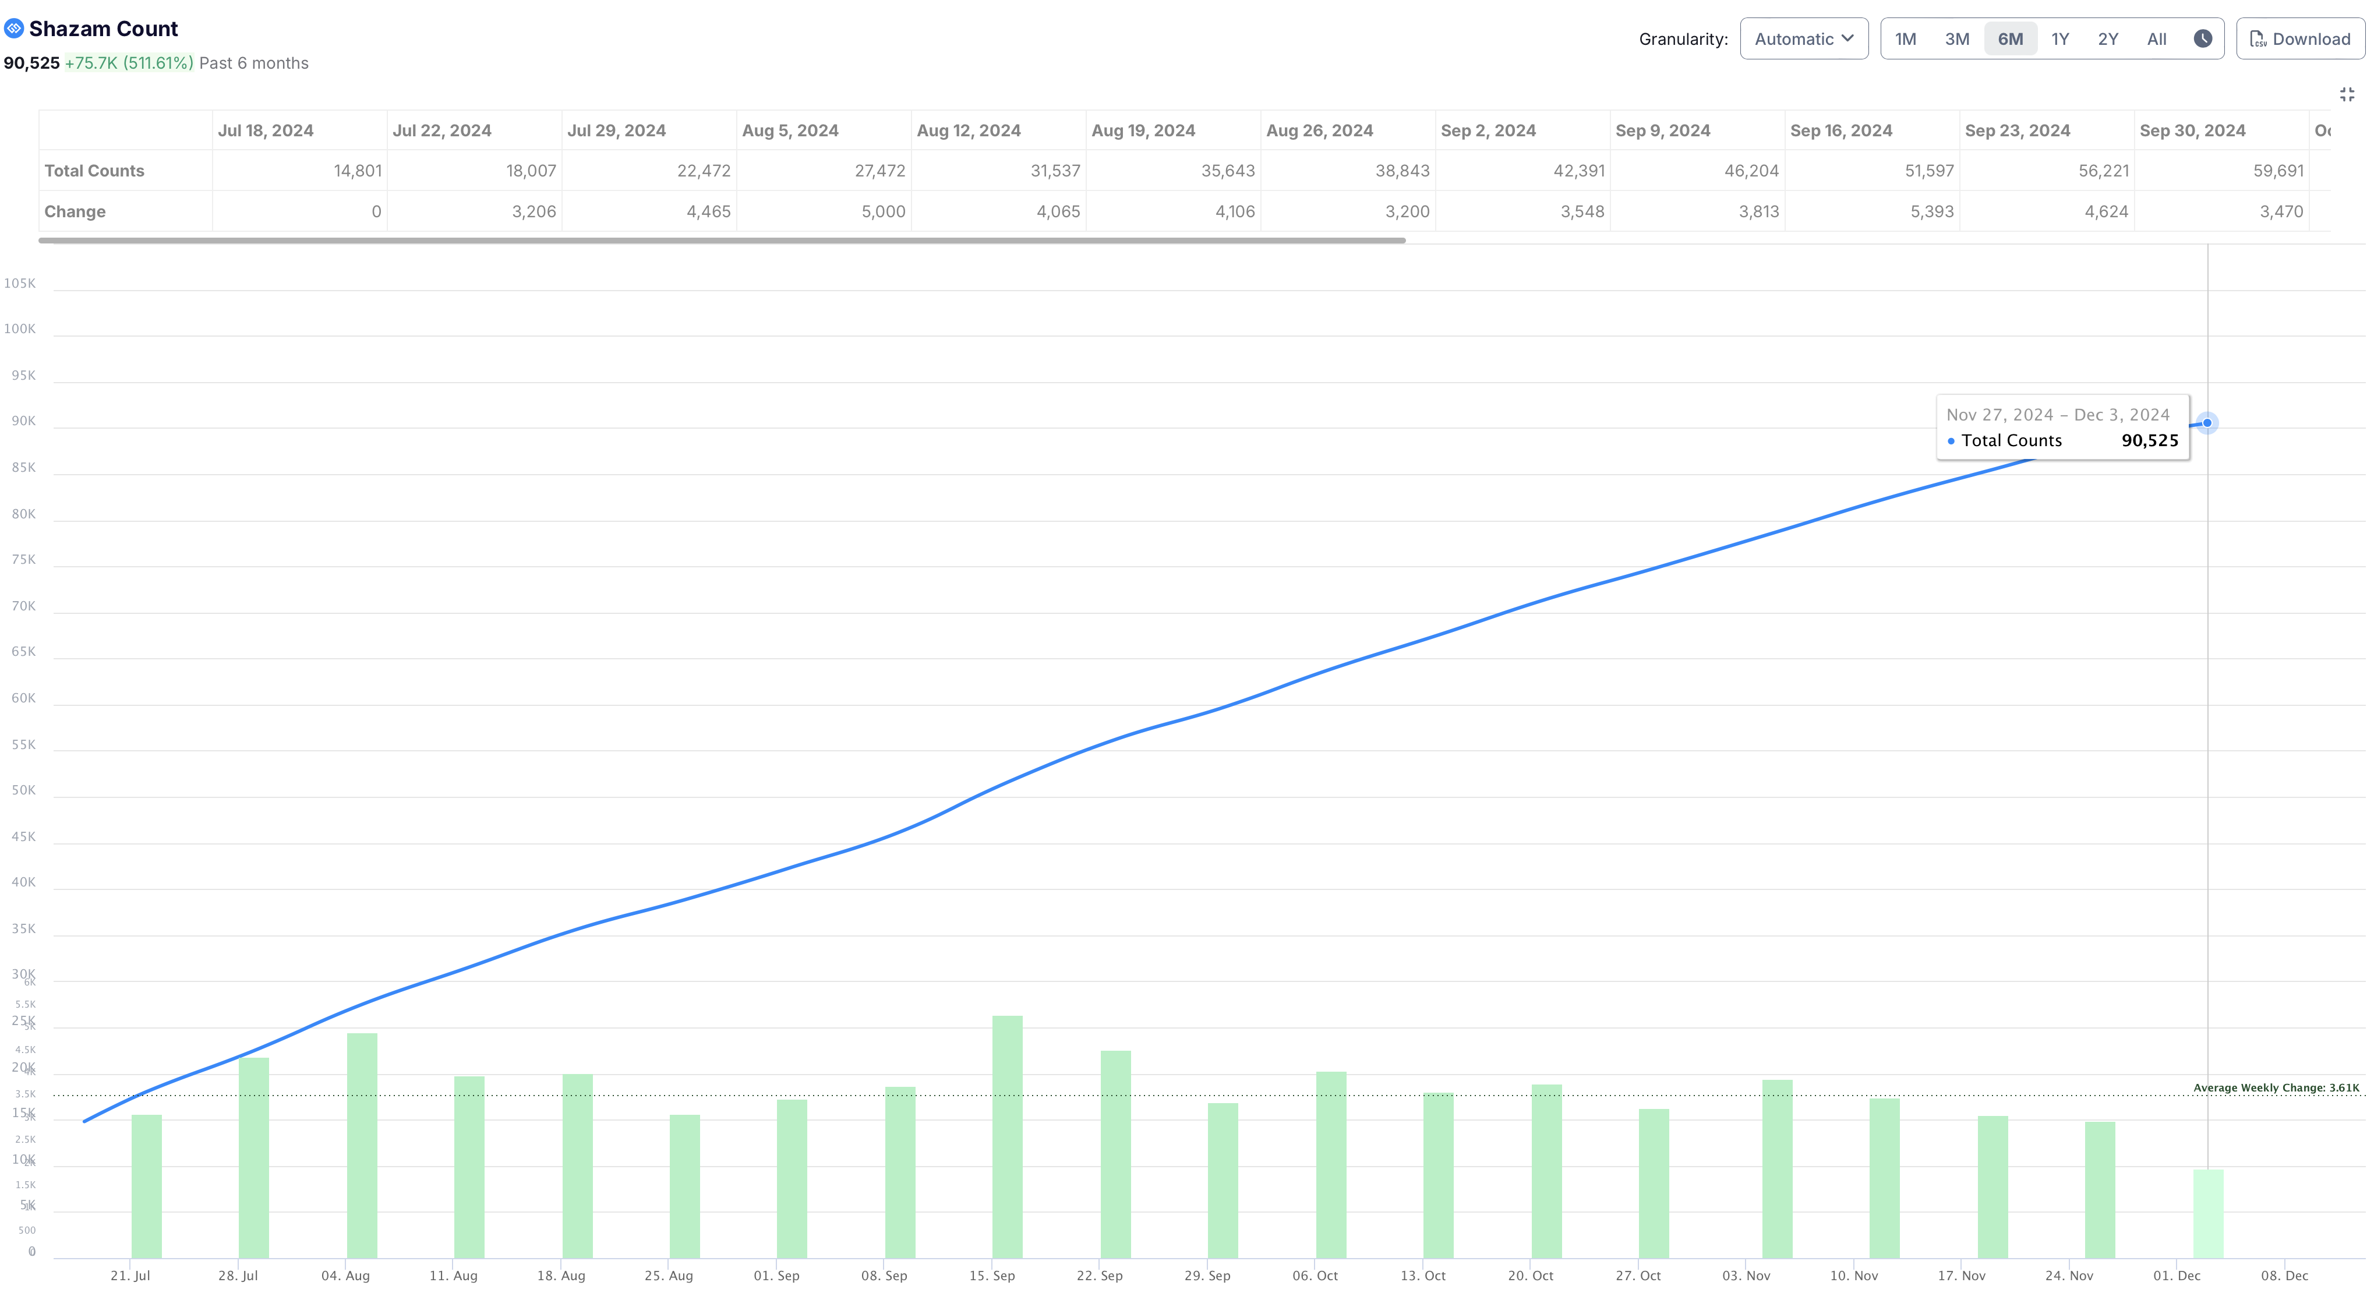Switch to the 2Y time range
Screen dimensions: 2367x1300
point(2108,38)
